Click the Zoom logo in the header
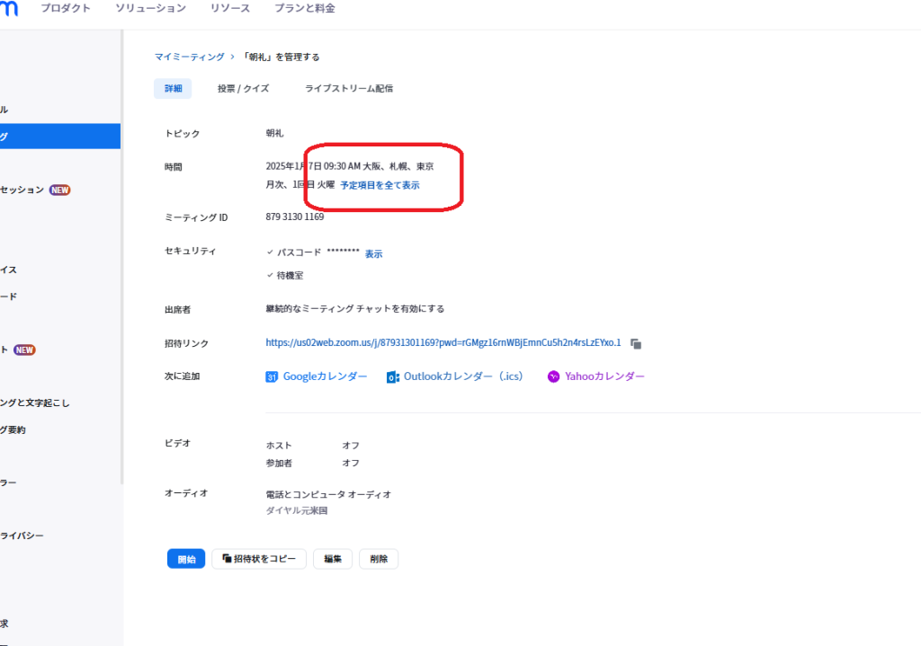Image resolution: width=921 pixels, height=646 pixels. (x=8, y=8)
